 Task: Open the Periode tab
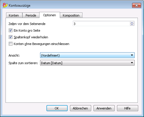(x=31, y=15)
